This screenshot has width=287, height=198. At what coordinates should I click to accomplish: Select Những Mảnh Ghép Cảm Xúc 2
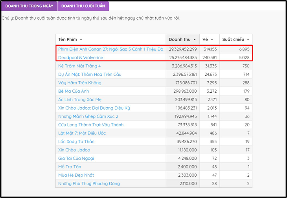[88, 116]
